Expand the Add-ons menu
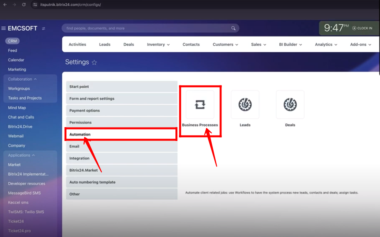 pos(360,44)
